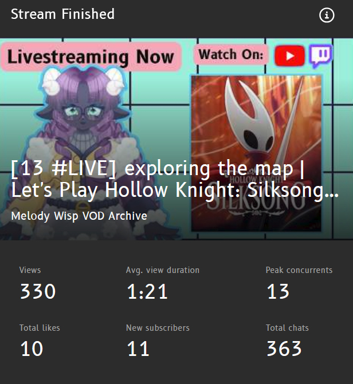Click the Watch On: label

[230, 54]
